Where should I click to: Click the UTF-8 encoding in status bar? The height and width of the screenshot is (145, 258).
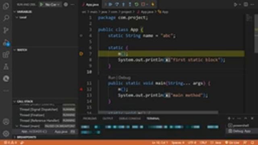pyautogui.click(x=192, y=143)
